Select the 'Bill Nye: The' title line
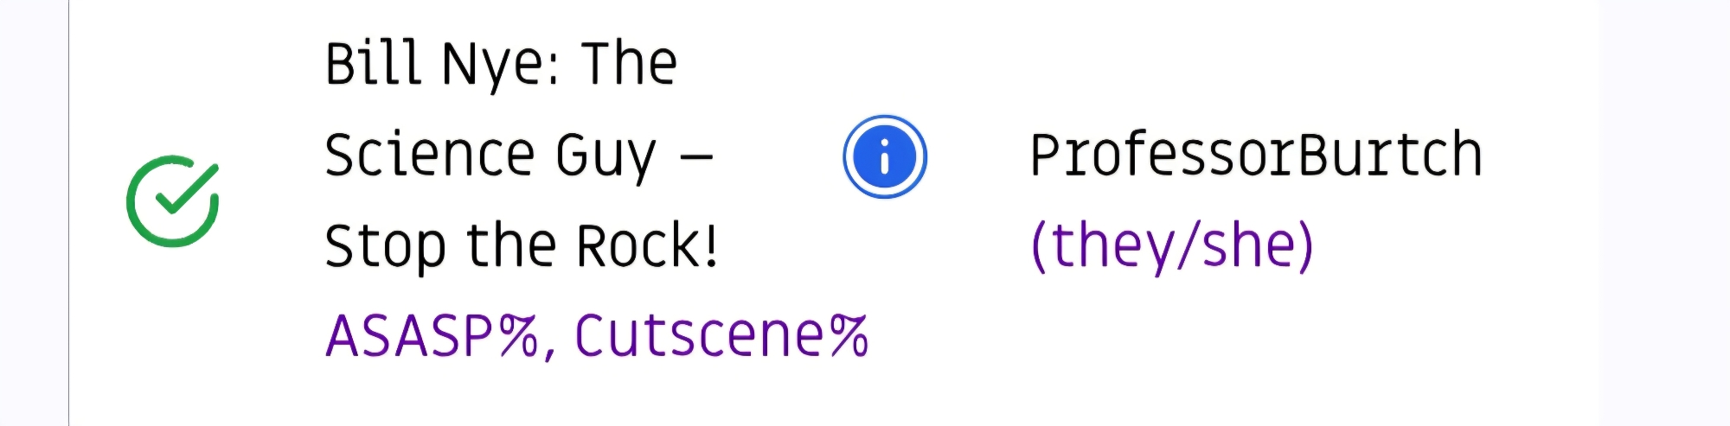Viewport: 1730px width, 426px height. point(500,66)
